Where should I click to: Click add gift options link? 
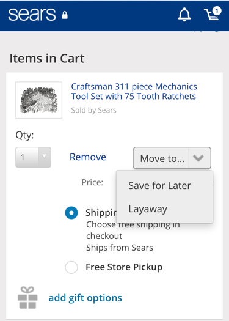[x=85, y=298]
